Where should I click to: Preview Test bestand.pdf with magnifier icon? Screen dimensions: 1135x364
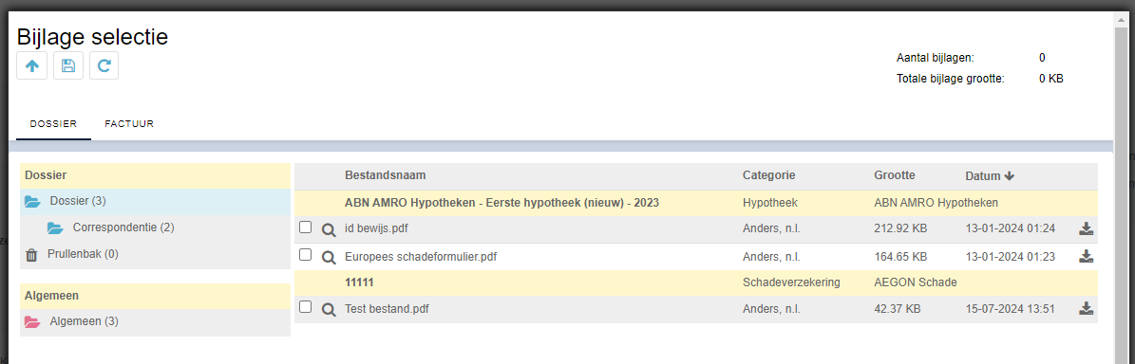(329, 310)
